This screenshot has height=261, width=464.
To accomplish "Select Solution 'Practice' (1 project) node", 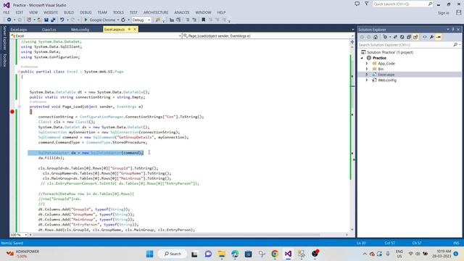I will click(x=390, y=52).
